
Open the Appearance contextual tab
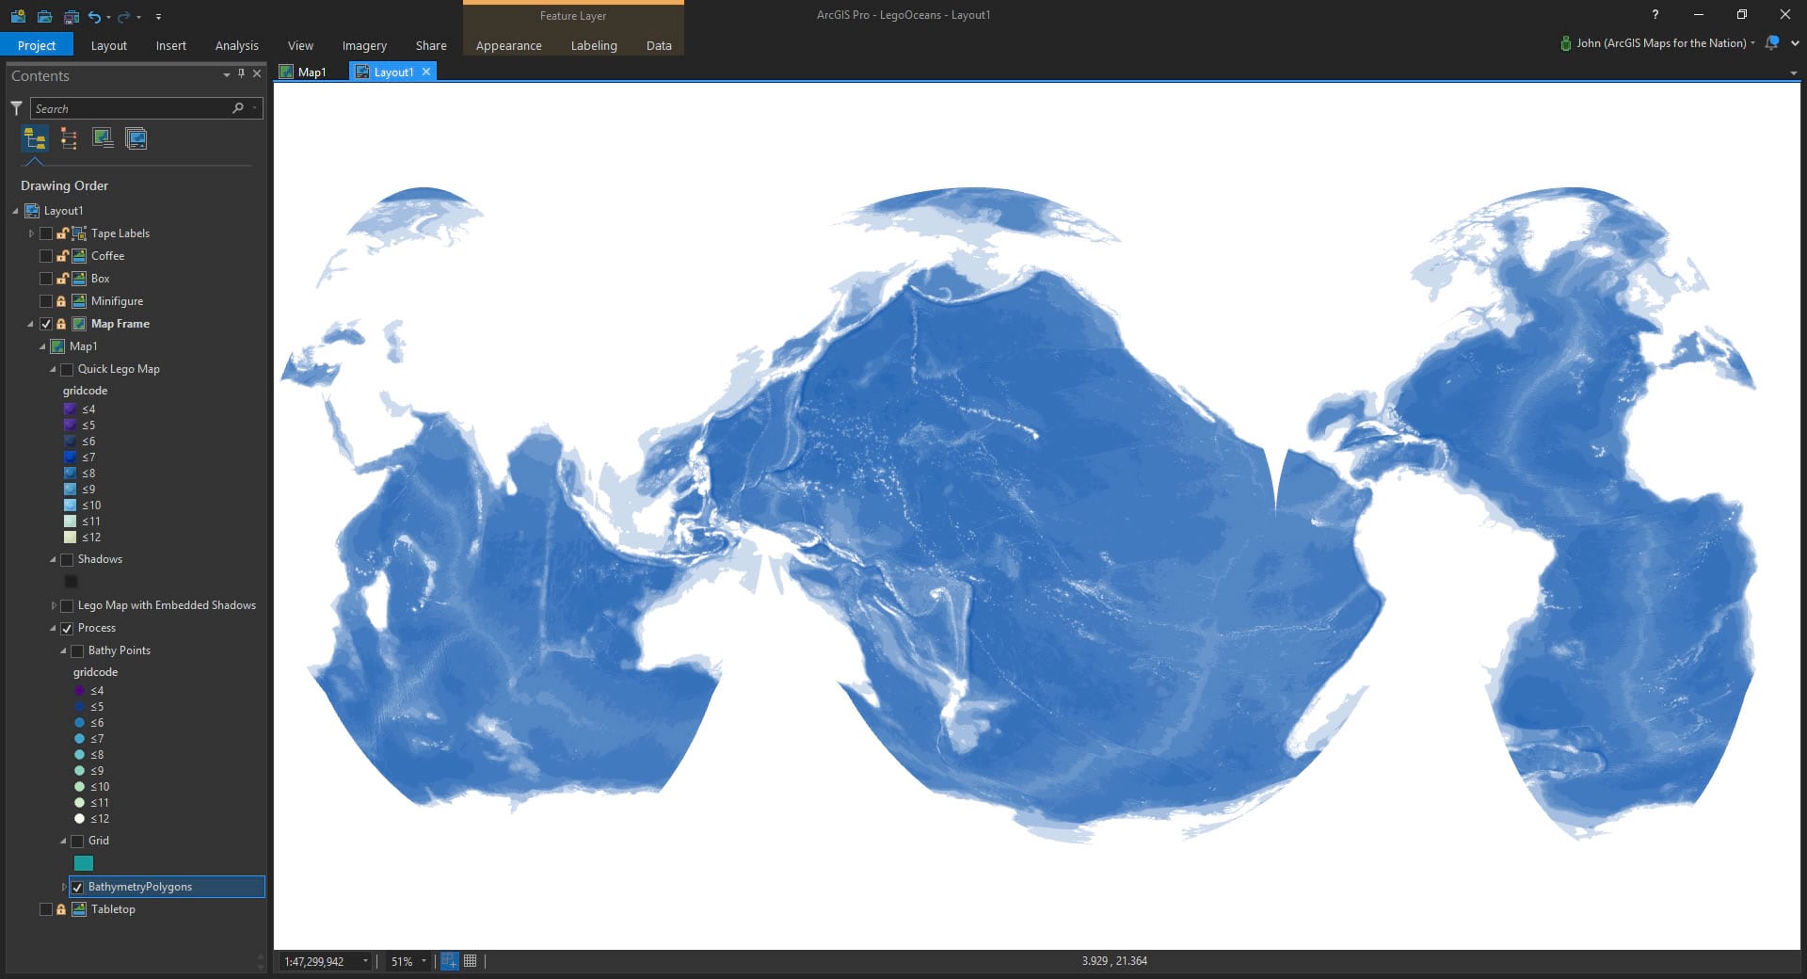(508, 45)
